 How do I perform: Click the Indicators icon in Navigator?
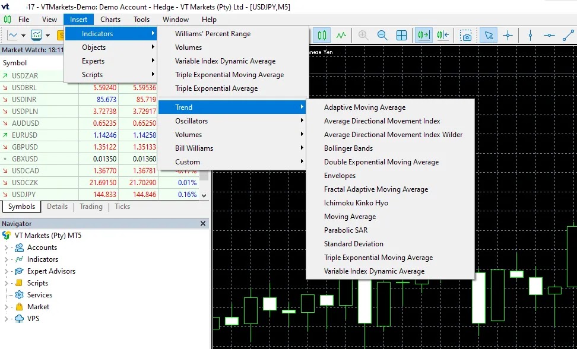[19, 259]
